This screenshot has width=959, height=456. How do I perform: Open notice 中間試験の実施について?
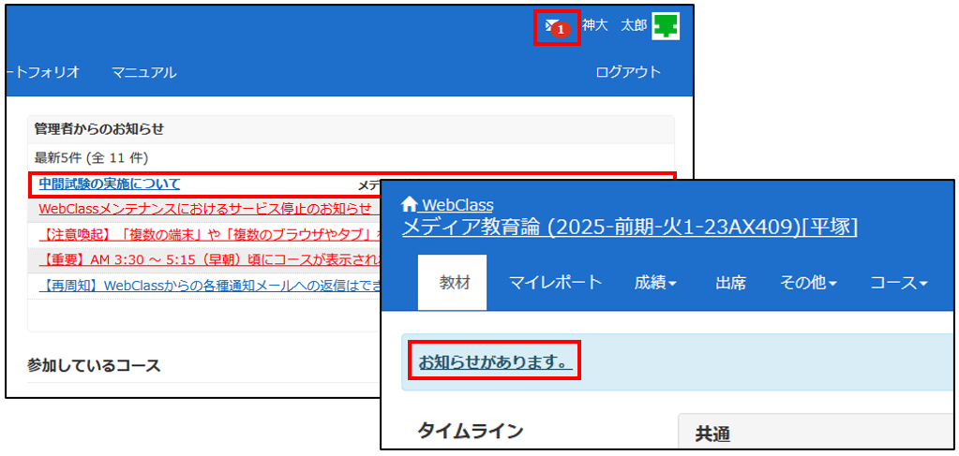click(x=110, y=184)
